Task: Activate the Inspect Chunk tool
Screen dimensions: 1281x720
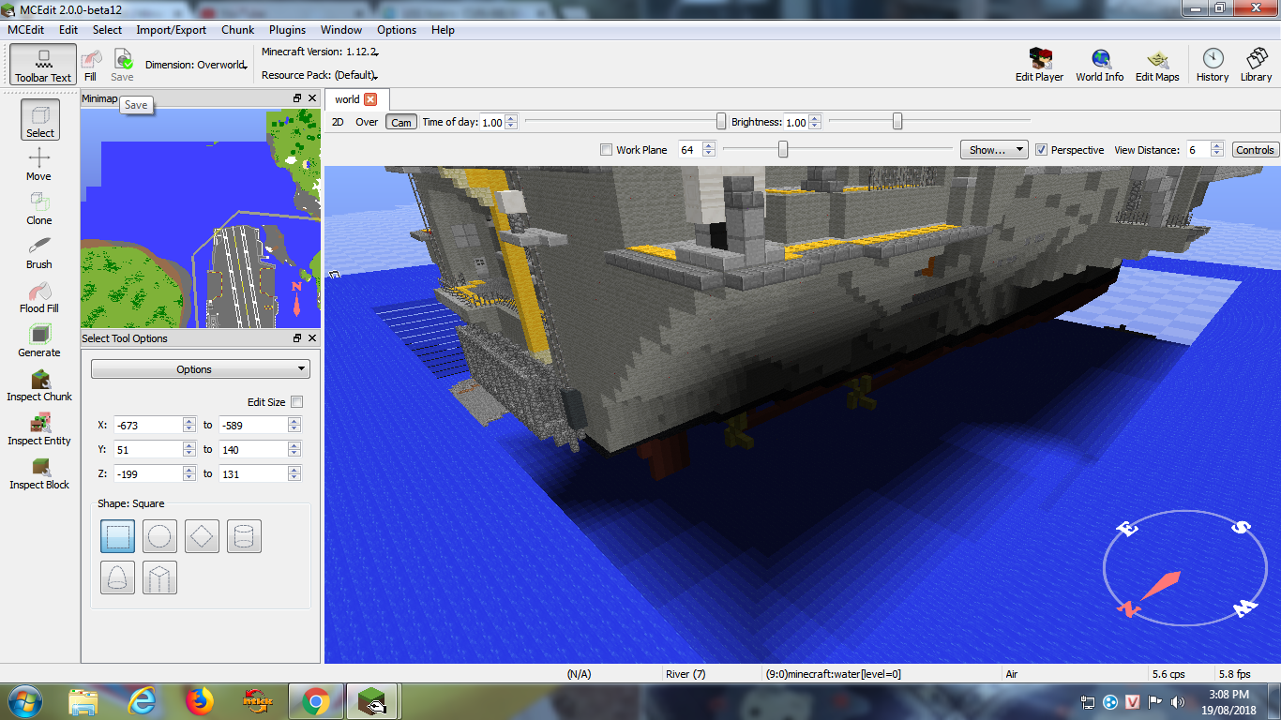Action: click(x=39, y=384)
